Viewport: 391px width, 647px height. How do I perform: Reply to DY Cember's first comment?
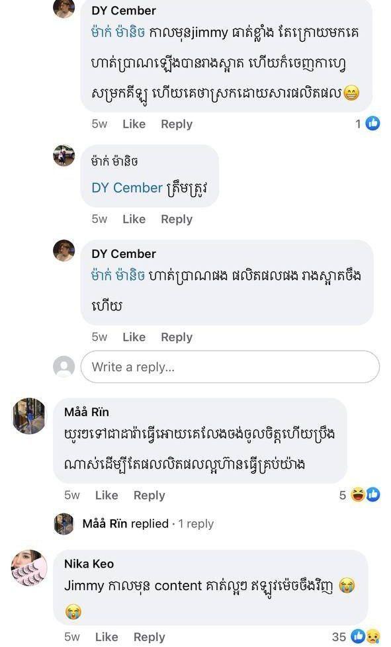[x=177, y=124]
